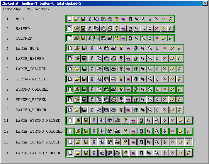Viewport: 209px width, 164px height.
Task: Click Cut scissors icon in RAISED_SUNKEN toolbar
Action: pyautogui.click(x=92, y=110)
